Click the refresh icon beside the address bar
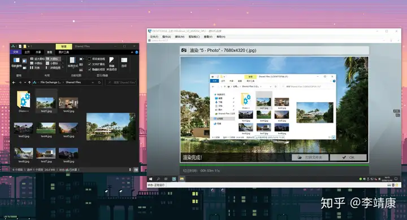 (99, 82)
